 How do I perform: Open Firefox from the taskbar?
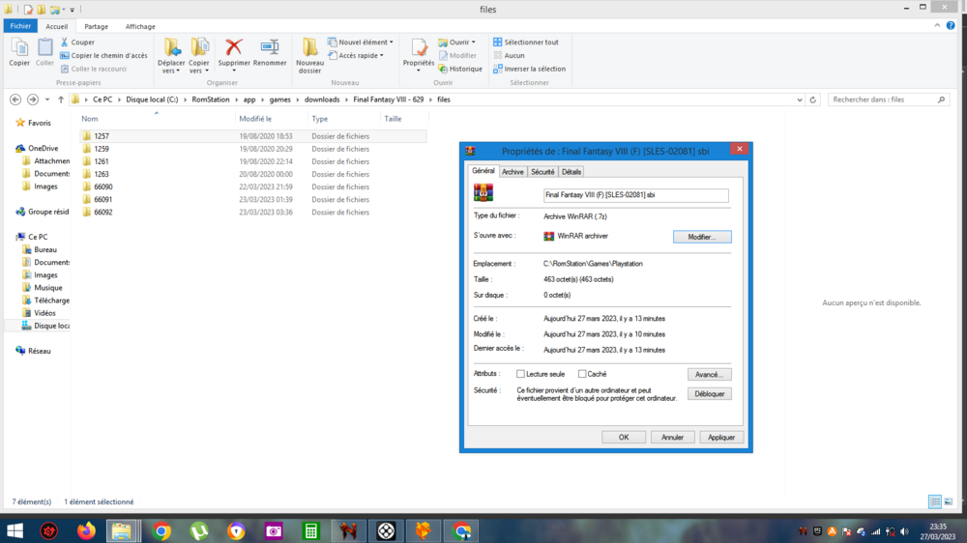(86, 530)
